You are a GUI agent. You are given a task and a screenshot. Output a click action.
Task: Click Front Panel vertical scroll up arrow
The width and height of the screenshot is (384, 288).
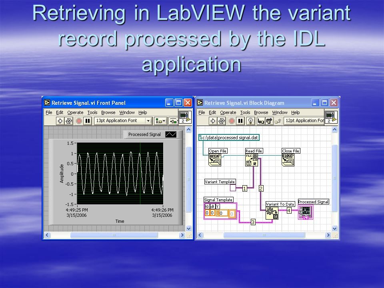click(x=188, y=130)
